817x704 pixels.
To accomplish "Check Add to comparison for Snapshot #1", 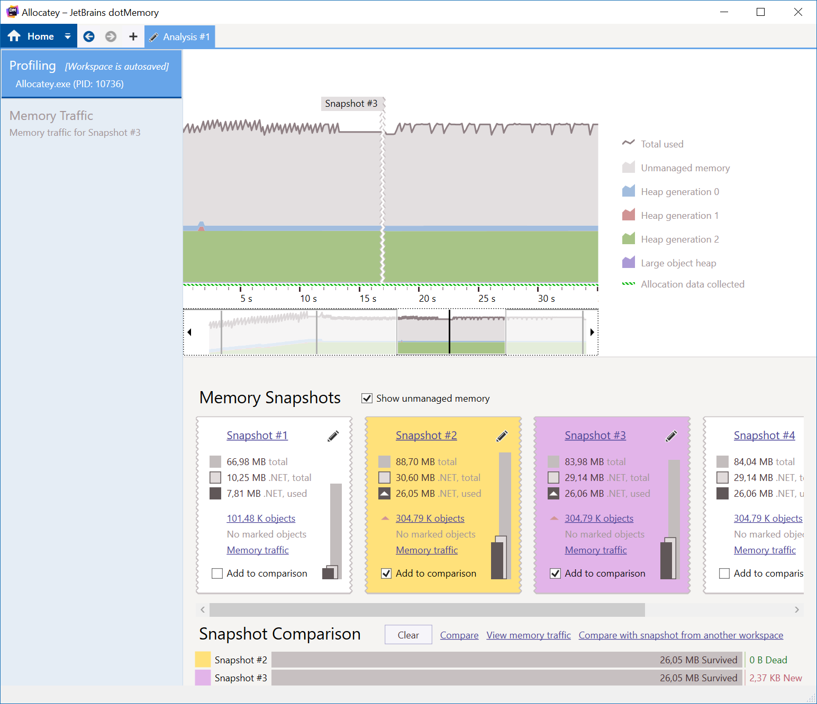I will 217,573.
